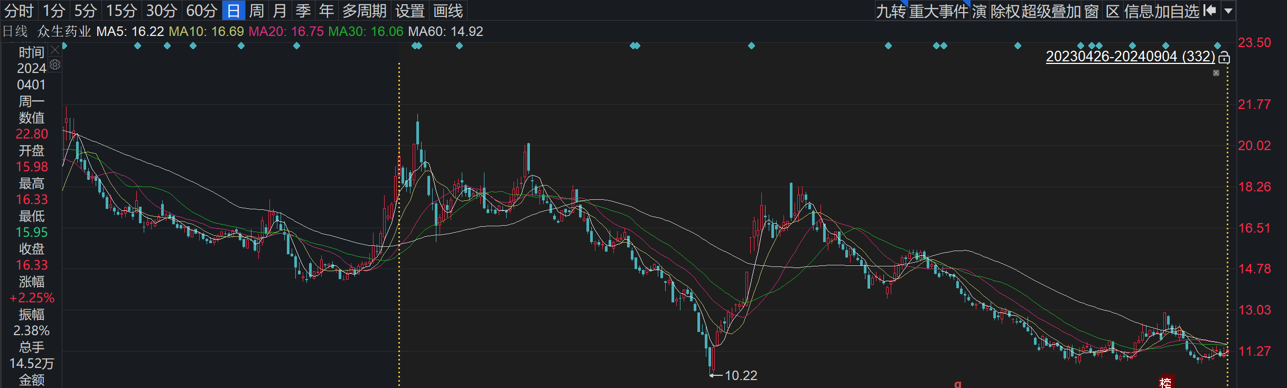The width and height of the screenshot is (1287, 388).
Task: Open the info panel gear settings
Action: click(55, 64)
